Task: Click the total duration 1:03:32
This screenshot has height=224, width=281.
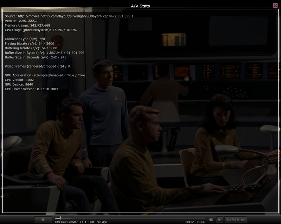Action: pos(201,222)
